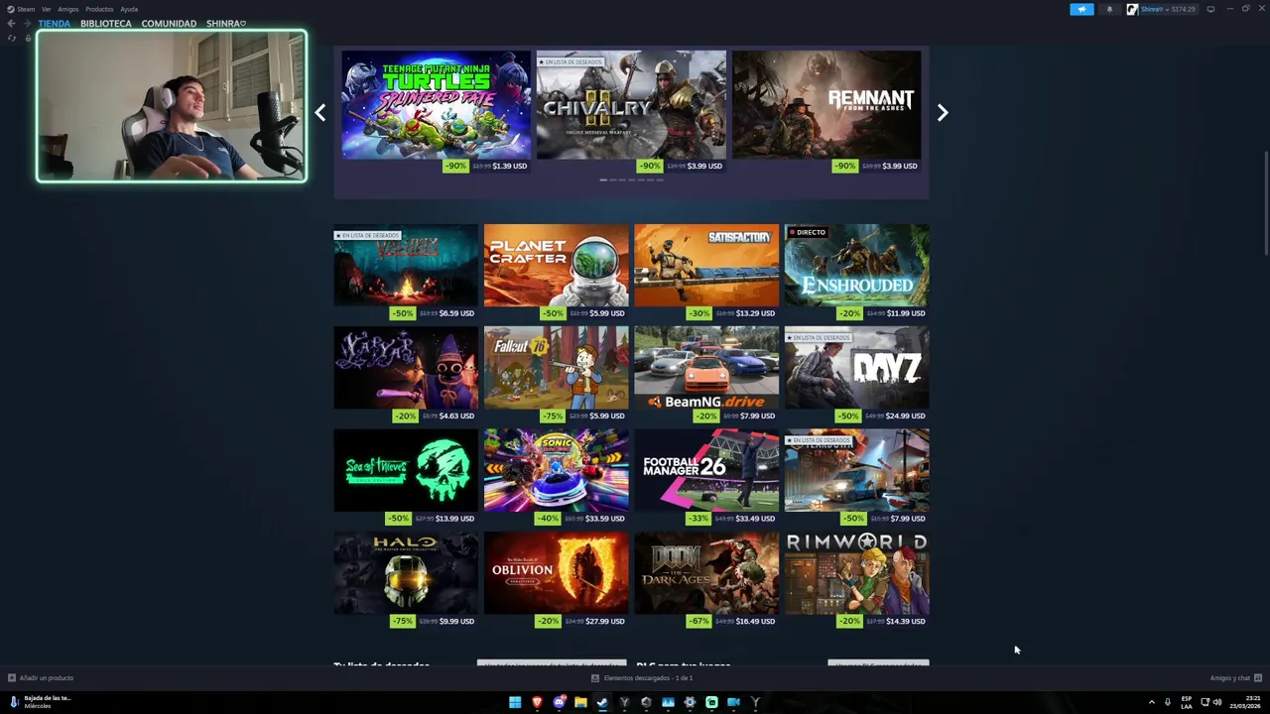Open the Teenage Mutant Ninja Turtles Splintered Fate banner
The height and width of the screenshot is (714, 1270).
click(436, 105)
